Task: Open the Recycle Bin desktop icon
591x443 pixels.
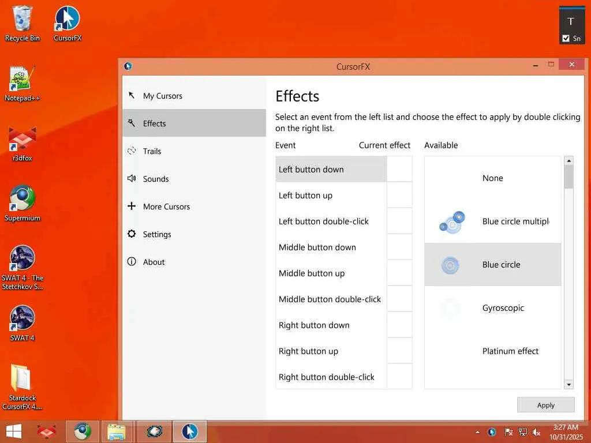Action: (x=22, y=23)
